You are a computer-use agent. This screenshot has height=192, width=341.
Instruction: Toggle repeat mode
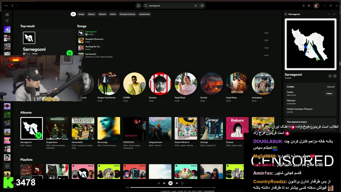point(182,183)
